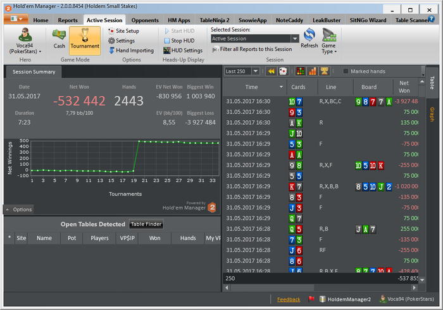
Task: Expand the Game Type dropdown
Action: click(329, 43)
